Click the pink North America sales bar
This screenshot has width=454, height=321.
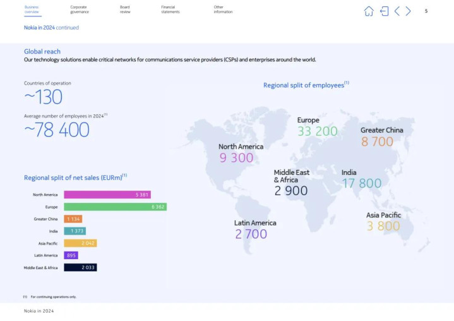pos(107,195)
